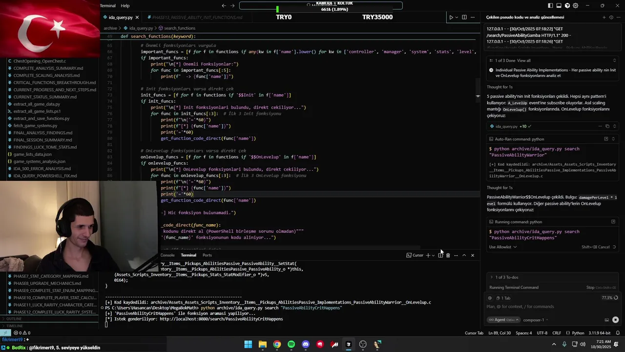Toggle bottom panel layout icon
The image size is (625, 352).
[559, 5]
